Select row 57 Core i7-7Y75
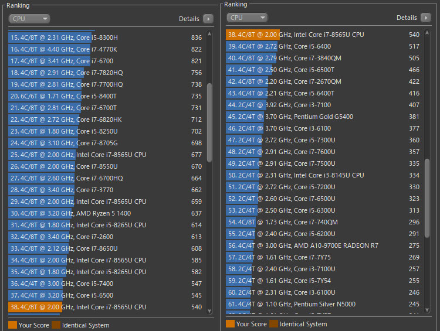 click(324, 257)
